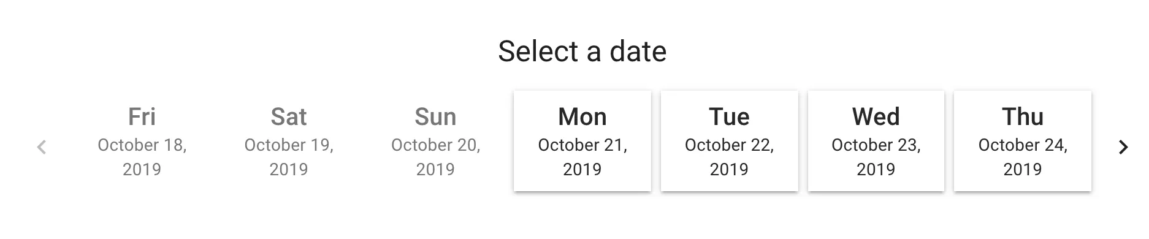Click 2019 under October 18
1149x239 pixels.
(x=142, y=169)
